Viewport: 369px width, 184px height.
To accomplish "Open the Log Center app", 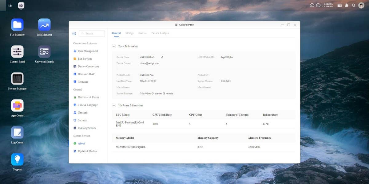I will pyautogui.click(x=17, y=133).
